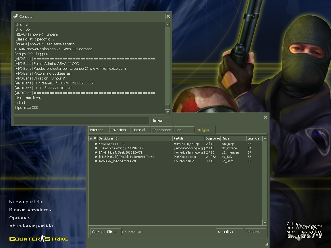Click console line 'Kicked'
This screenshot has height=248, width=331.
(20, 103)
